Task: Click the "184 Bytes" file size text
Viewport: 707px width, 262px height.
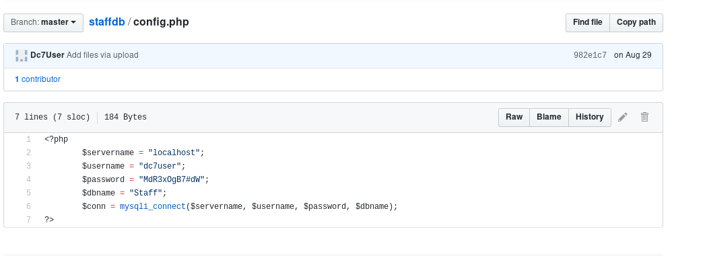Action: (x=125, y=117)
